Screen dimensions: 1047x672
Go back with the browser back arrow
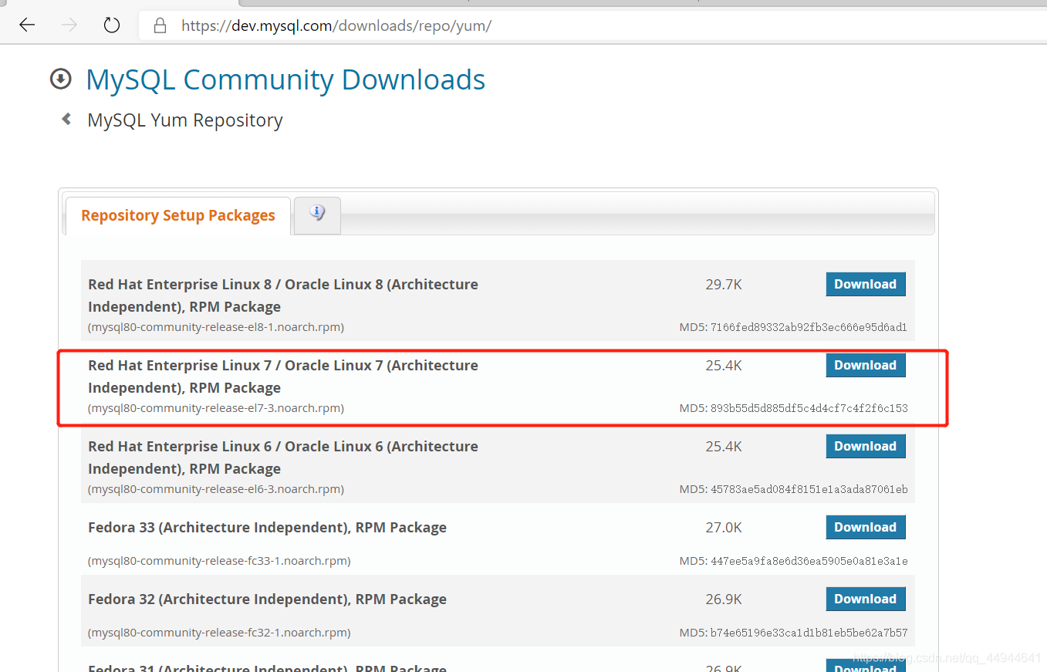27,25
